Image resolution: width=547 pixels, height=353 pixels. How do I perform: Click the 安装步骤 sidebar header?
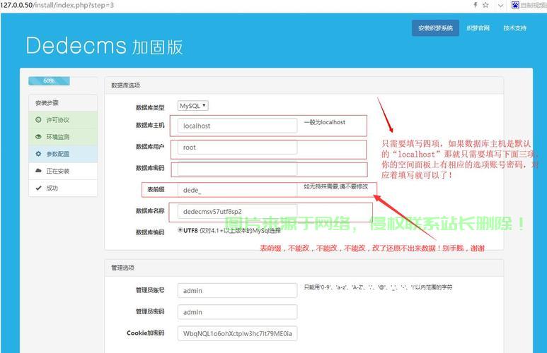click(63, 102)
